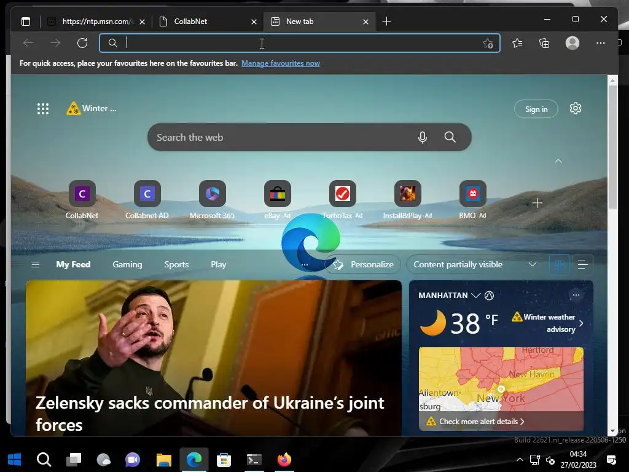
Task: Open eBay ad quick link
Action: point(277,200)
